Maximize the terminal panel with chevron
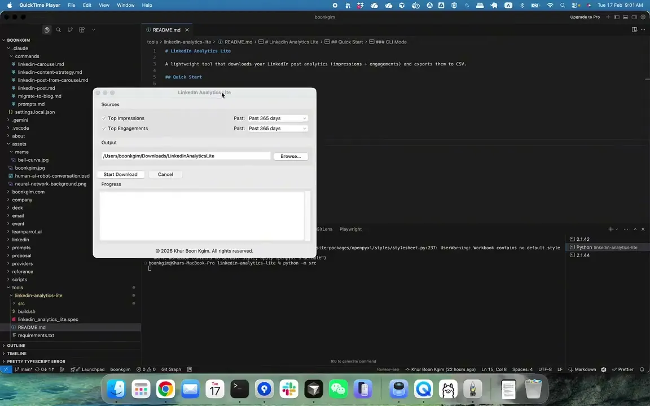 635,229
